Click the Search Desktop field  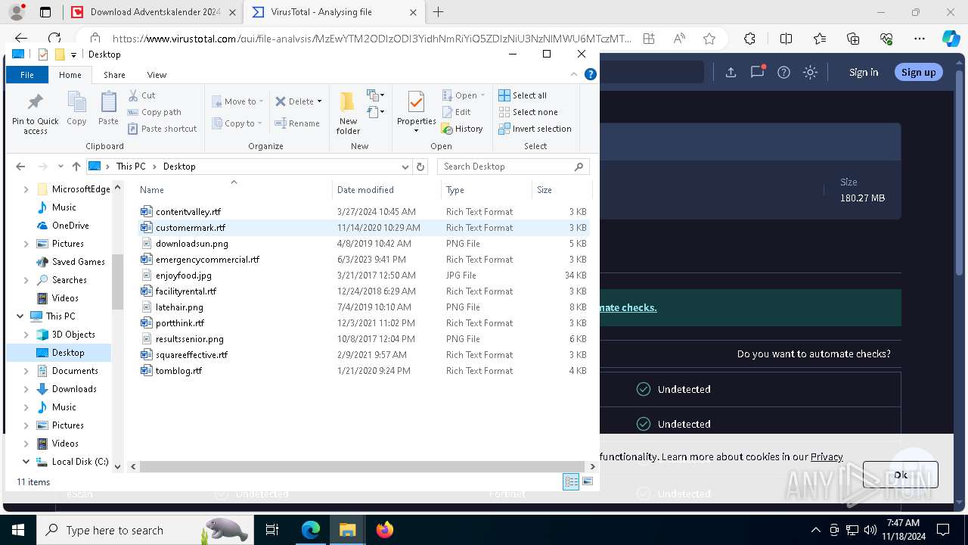point(513,167)
